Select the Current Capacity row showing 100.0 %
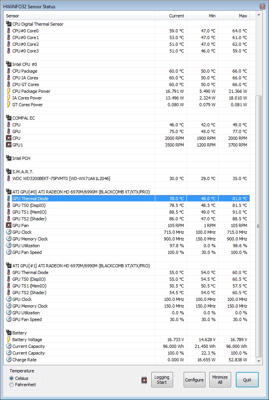 127,353
